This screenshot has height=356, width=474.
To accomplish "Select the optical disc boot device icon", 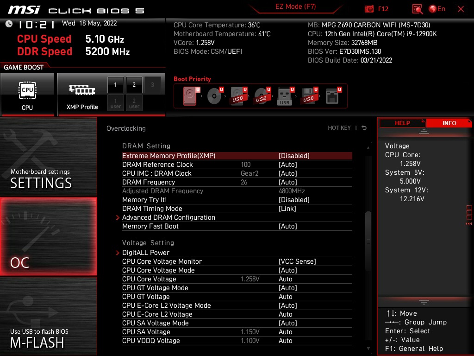I will coord(215,96).
